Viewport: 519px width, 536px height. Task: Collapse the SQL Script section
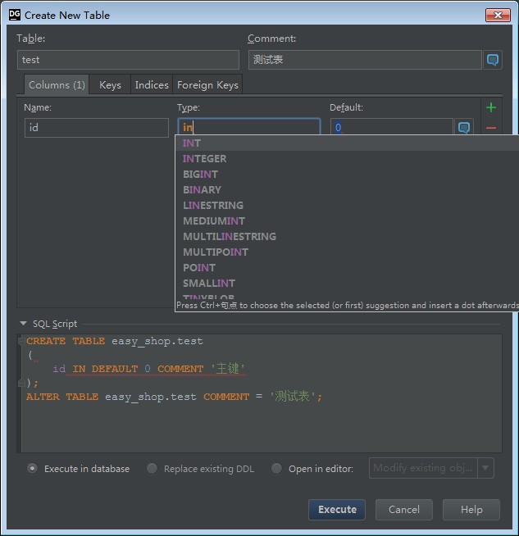tap(23, 324)
